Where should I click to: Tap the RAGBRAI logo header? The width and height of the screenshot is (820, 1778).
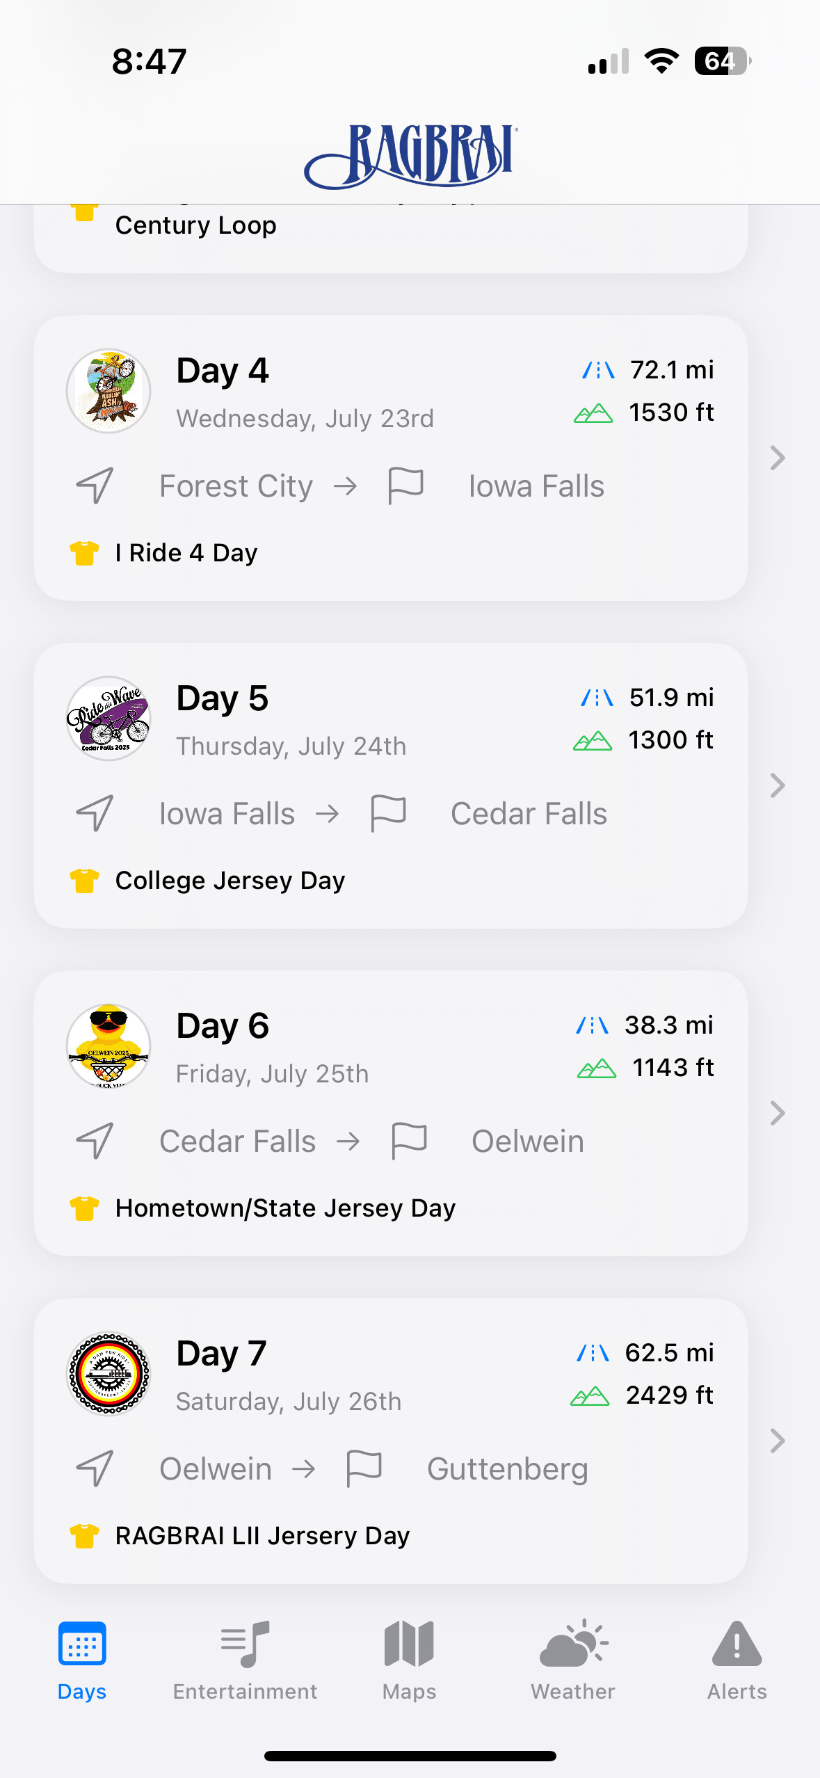tap(410, 155)
